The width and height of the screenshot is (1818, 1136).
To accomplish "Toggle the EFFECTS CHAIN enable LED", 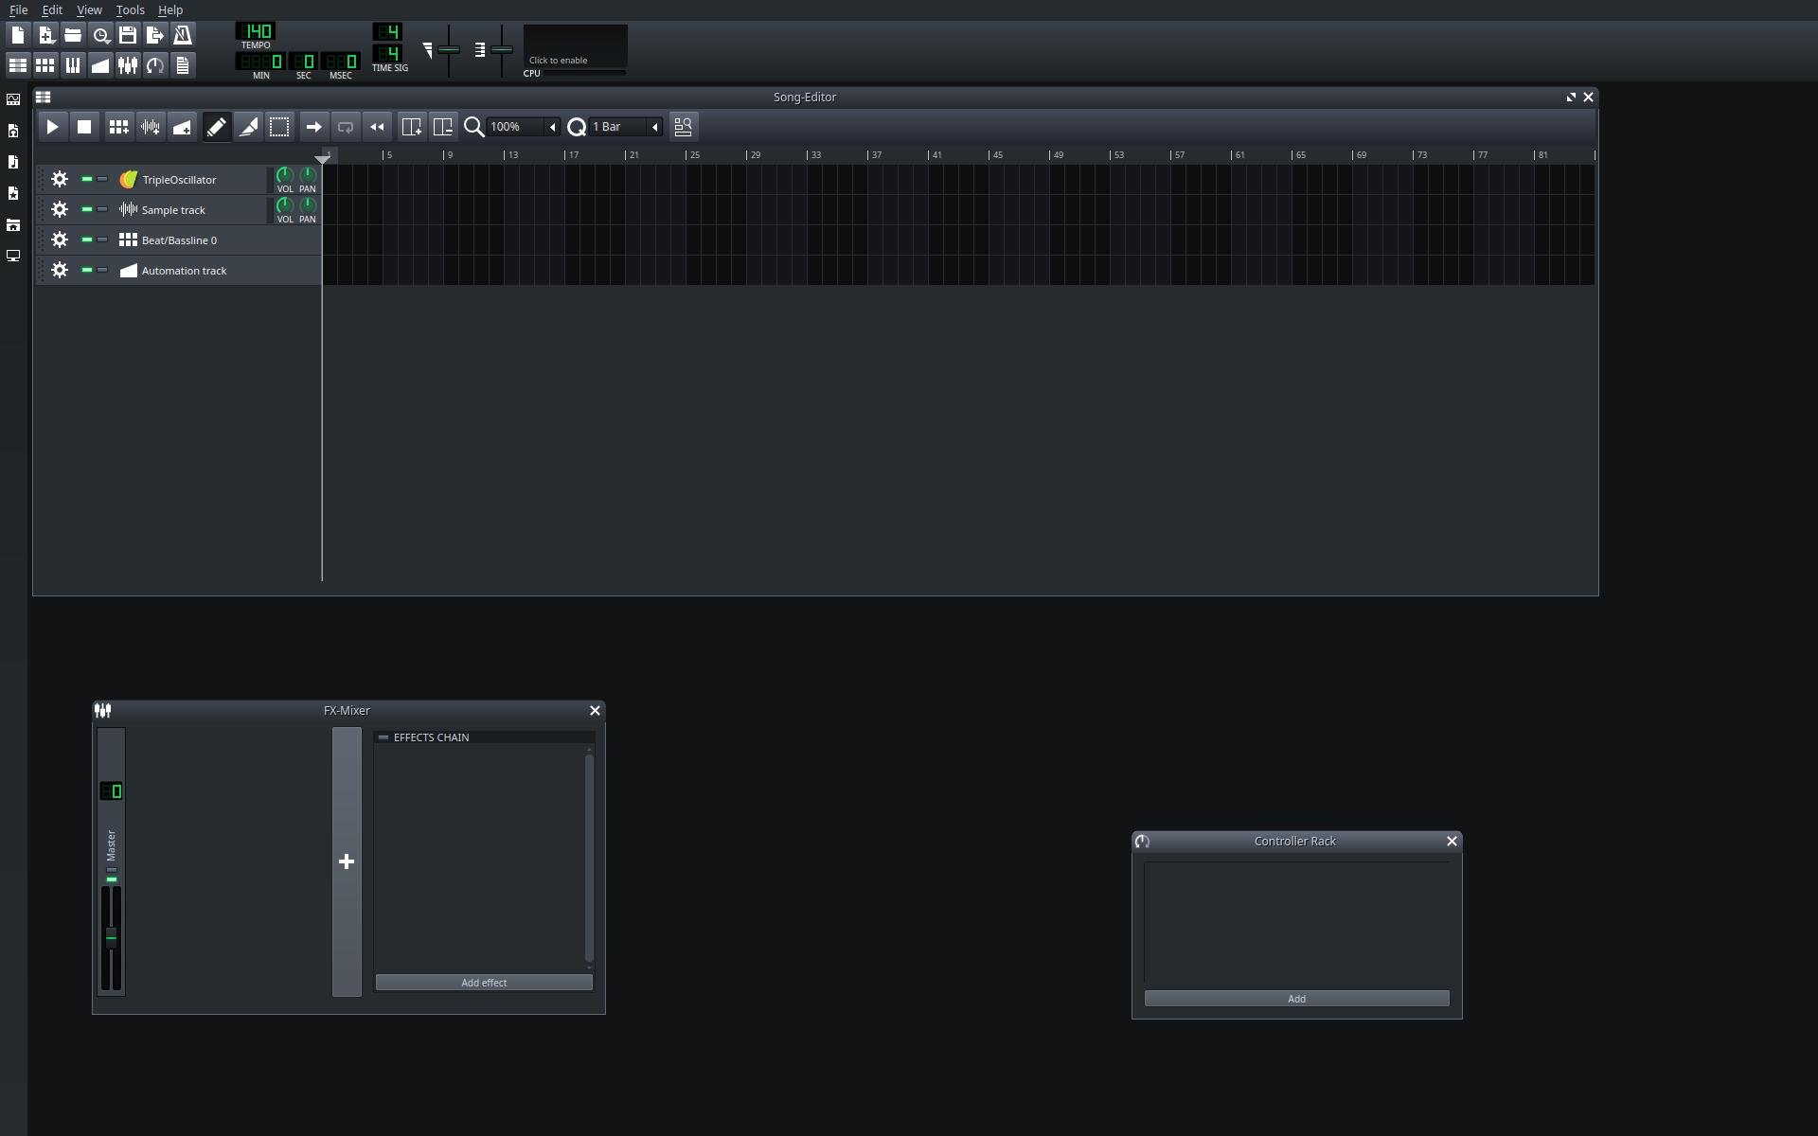I will [383, 737].
